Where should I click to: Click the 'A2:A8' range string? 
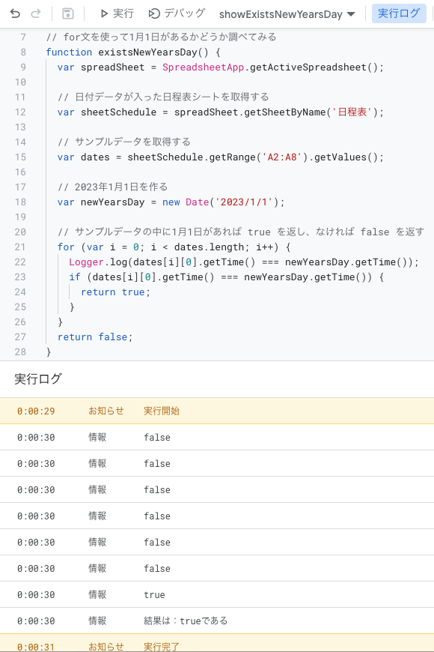(282, 157)
